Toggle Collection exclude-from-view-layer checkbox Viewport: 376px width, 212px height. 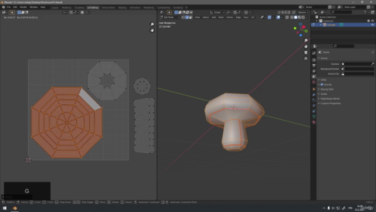[x=368, y=21]
